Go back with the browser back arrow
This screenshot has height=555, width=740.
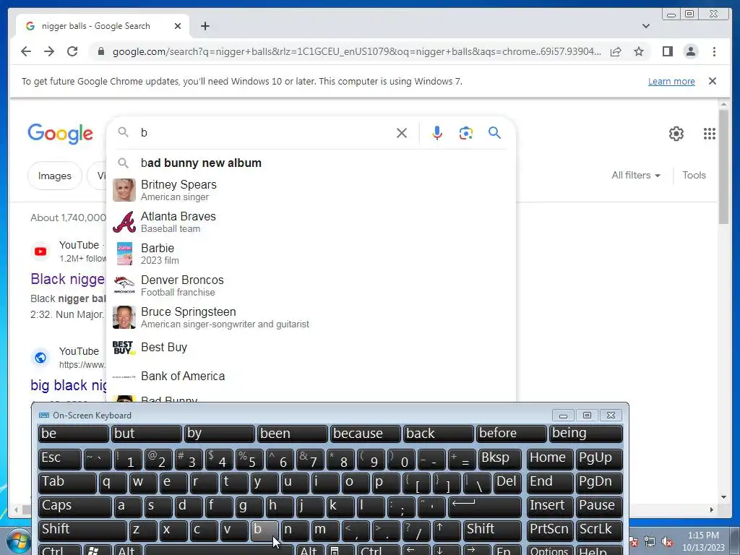(x=26, y=51)
